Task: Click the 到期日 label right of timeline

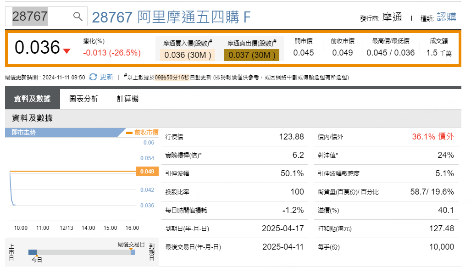Action: click(152, 252)
